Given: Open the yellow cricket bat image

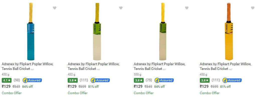Looking at the screenshot, I should [x=229, y=32].
